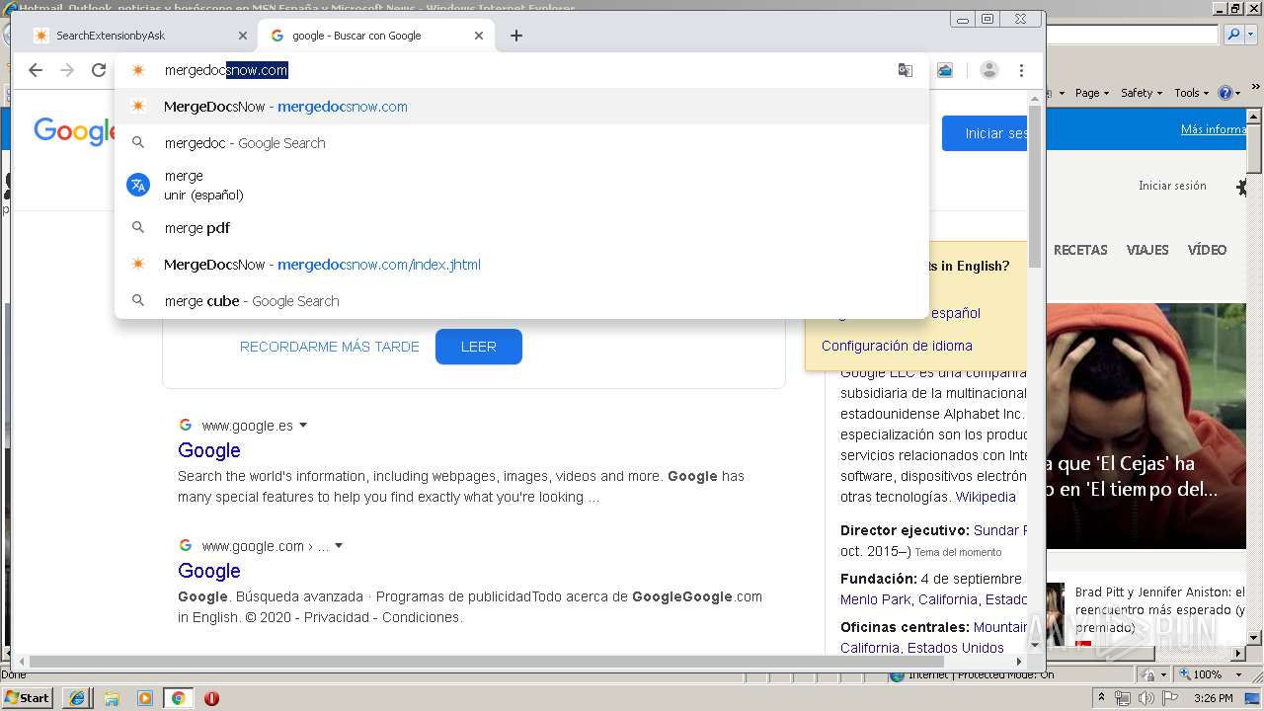1264x711 pixels.
Task: Click the Chrome vertical scrollbar thumb
Action: pos(1035,185)
